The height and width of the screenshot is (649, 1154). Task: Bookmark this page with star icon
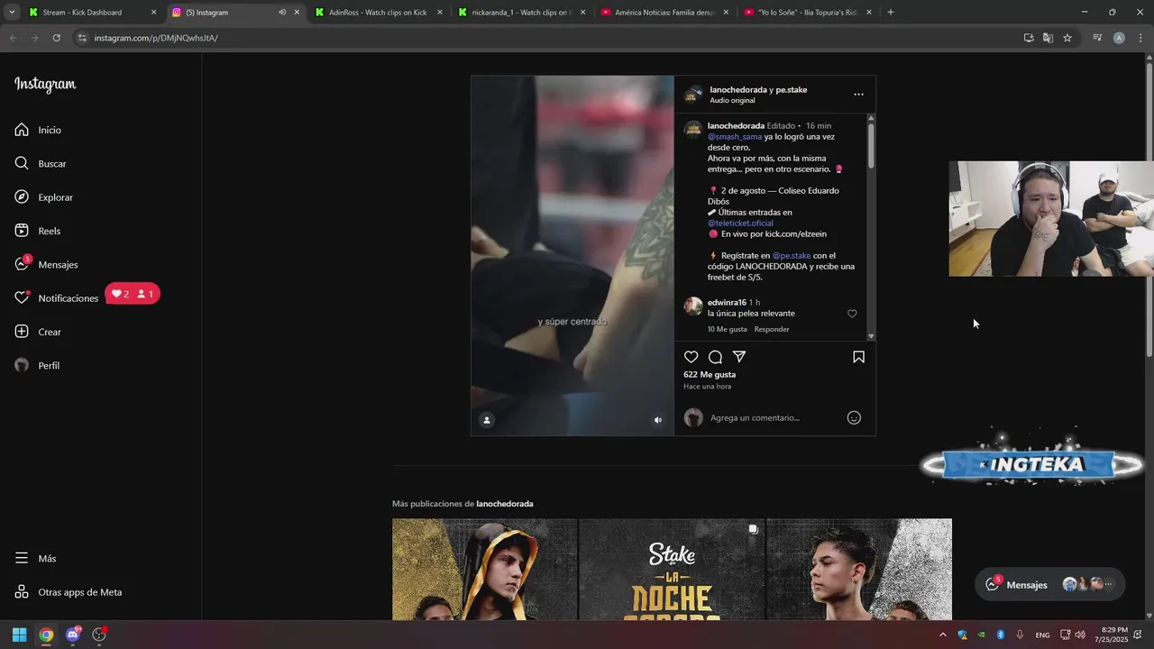pyautogui.click(x=1067, y=38)
